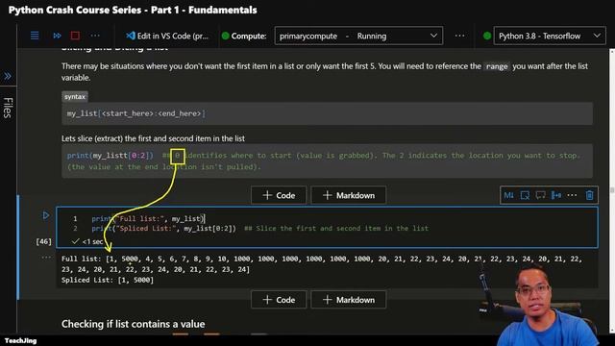Open toolbar more options ellipsis left
Viewport: 615px width, 346px height.
(x=95, y=36)
